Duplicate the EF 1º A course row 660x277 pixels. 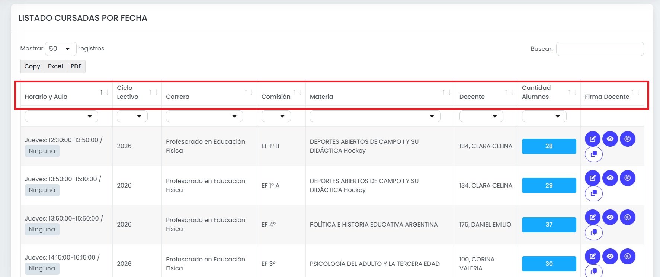594,193
